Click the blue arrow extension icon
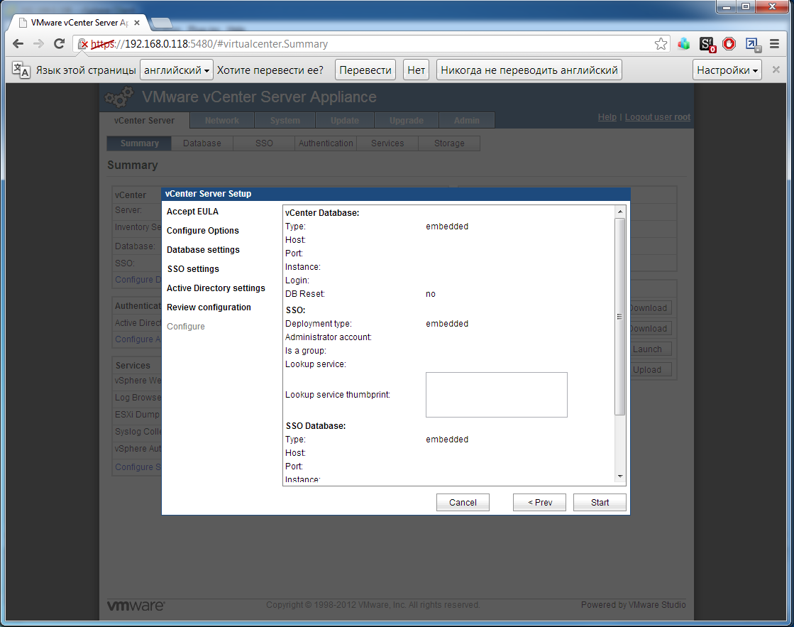This screenshot has width=794, height=627. [753, 45]
